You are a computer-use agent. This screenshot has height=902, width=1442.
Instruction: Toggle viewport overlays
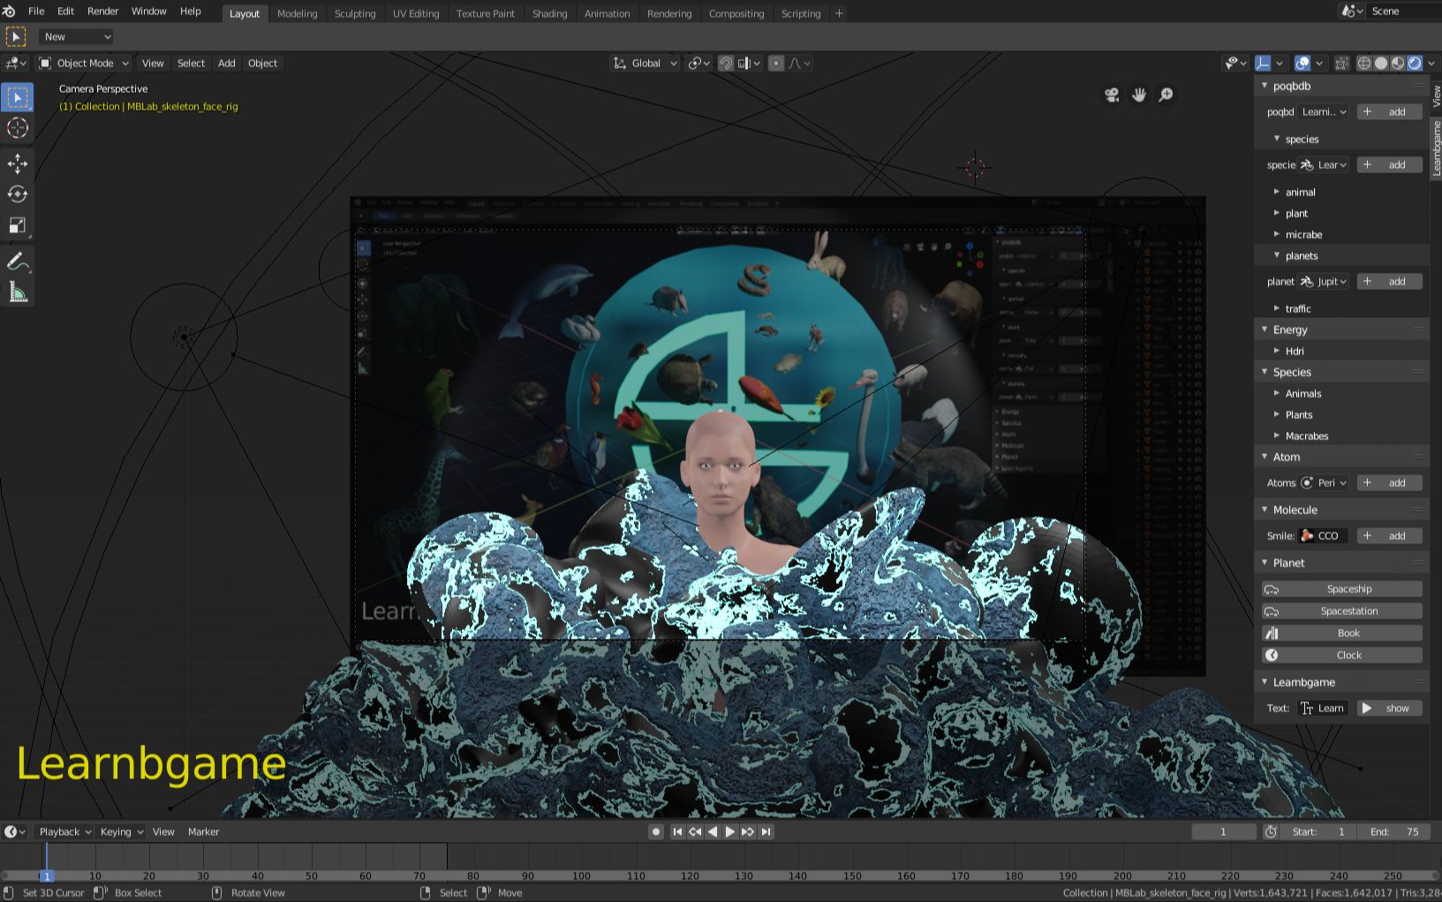1302,63
